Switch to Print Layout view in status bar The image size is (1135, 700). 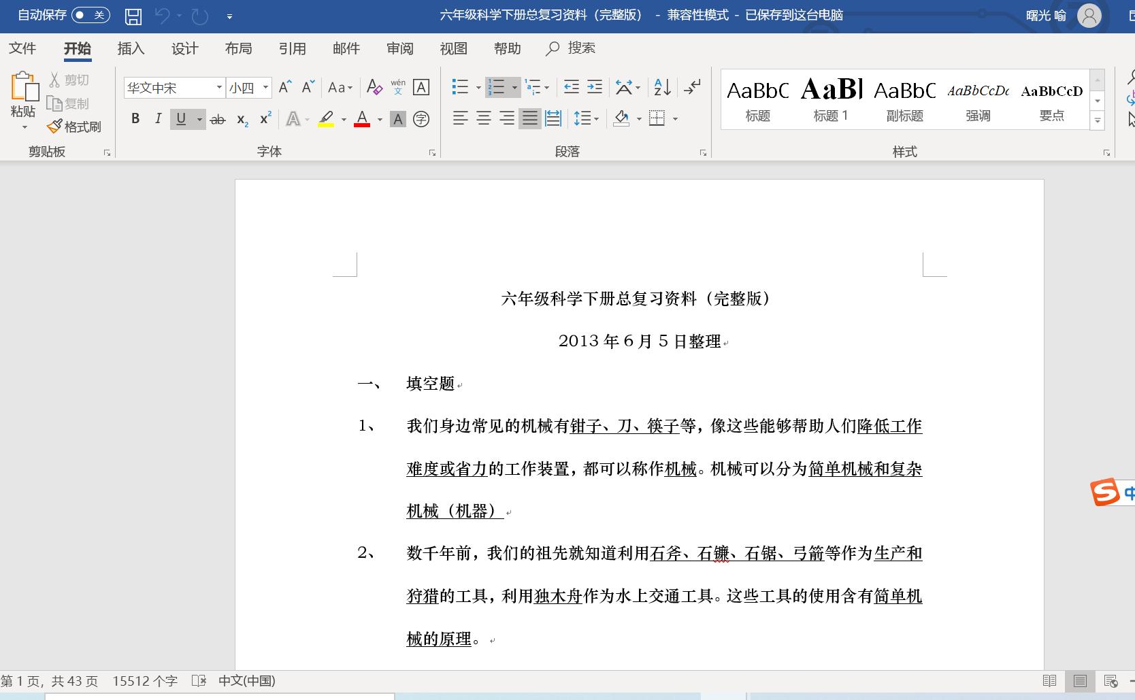[x=1080, y=681]
